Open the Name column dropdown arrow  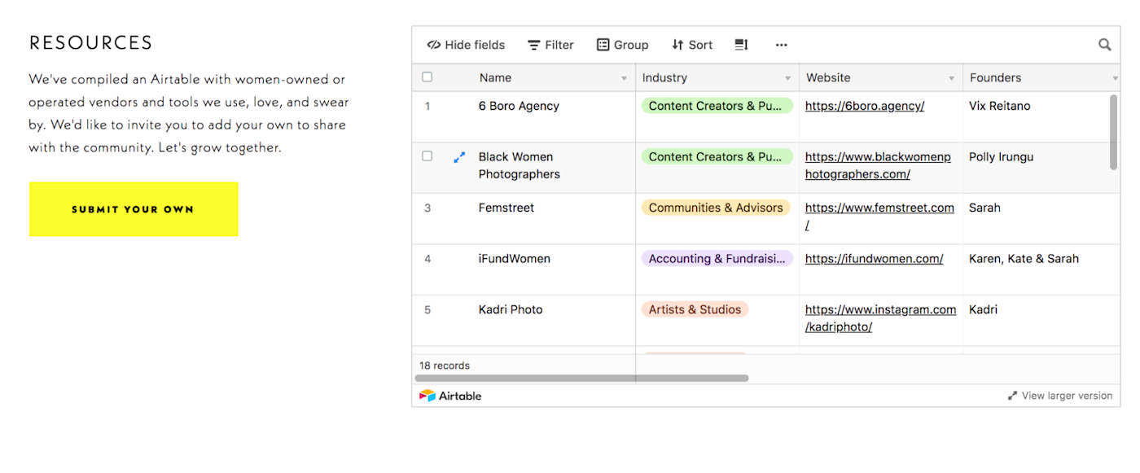[x=625, y=78]
